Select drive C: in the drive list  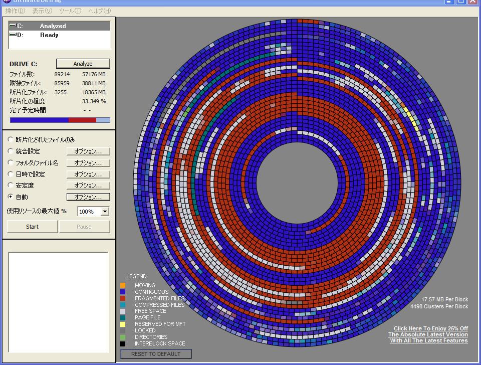59,26
